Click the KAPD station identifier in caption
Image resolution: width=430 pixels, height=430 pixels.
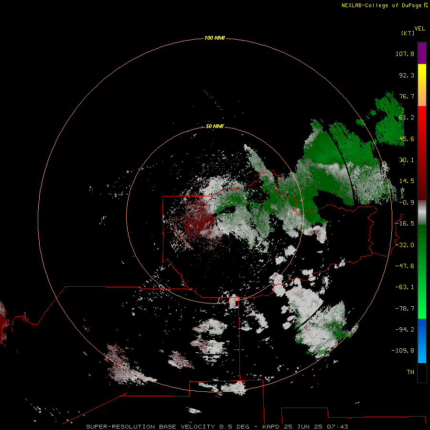(271, 427)
